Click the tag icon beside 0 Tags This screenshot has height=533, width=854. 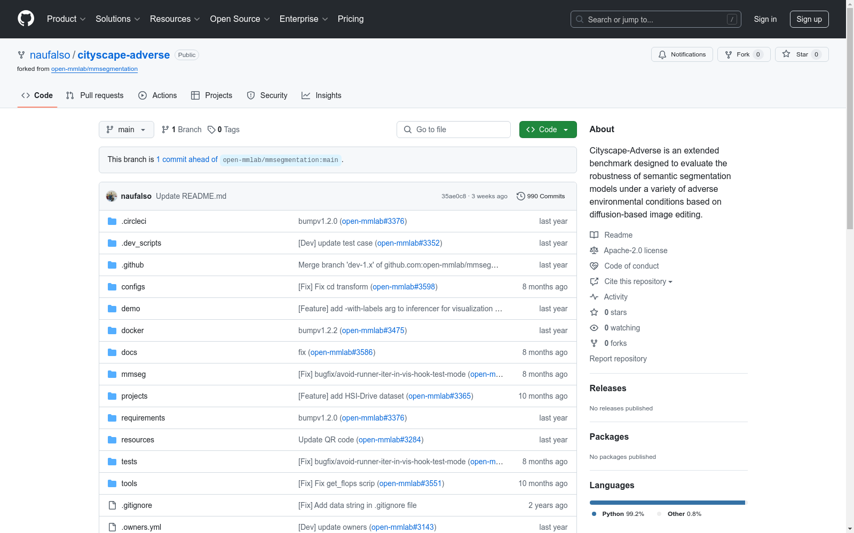(211, 130)
